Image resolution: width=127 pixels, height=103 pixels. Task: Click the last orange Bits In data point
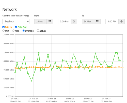[x=123, y=67]
